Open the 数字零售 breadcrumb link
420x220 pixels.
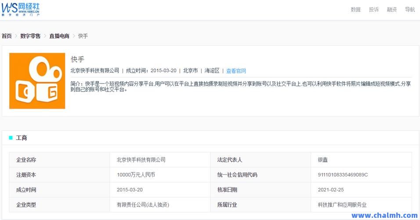tap(30, 36)
